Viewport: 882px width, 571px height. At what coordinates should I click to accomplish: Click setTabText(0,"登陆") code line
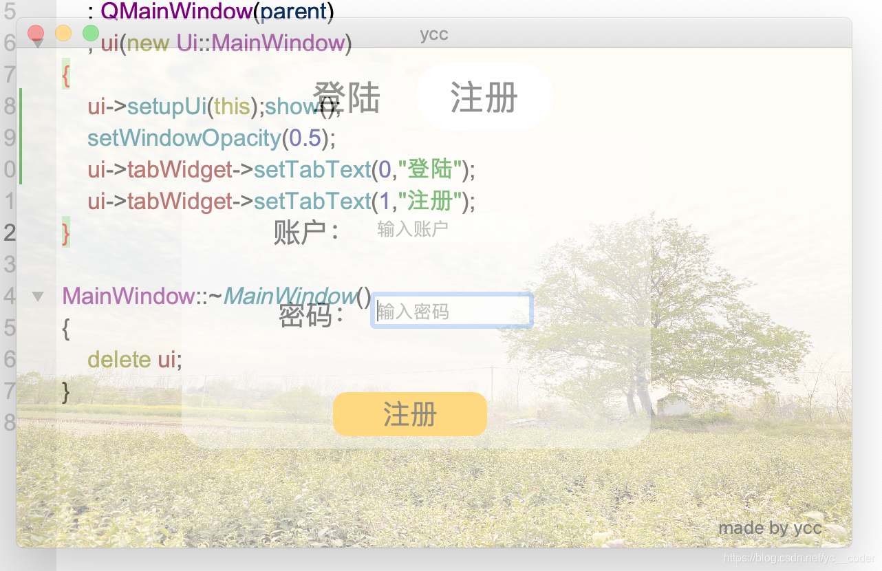coord(281,169)
